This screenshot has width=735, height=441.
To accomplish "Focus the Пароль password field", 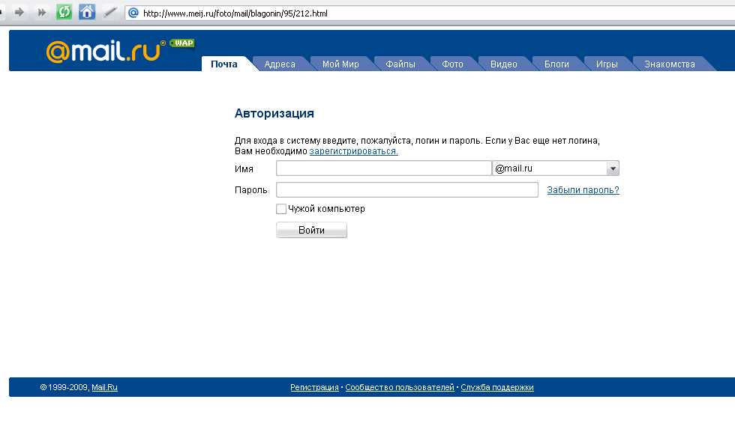I will pos(406,189).
